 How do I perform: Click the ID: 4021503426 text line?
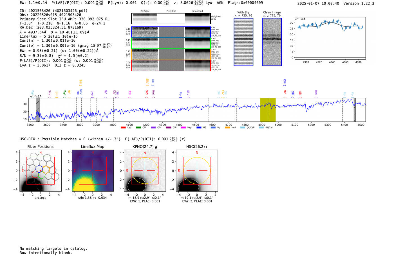(53, 11)
